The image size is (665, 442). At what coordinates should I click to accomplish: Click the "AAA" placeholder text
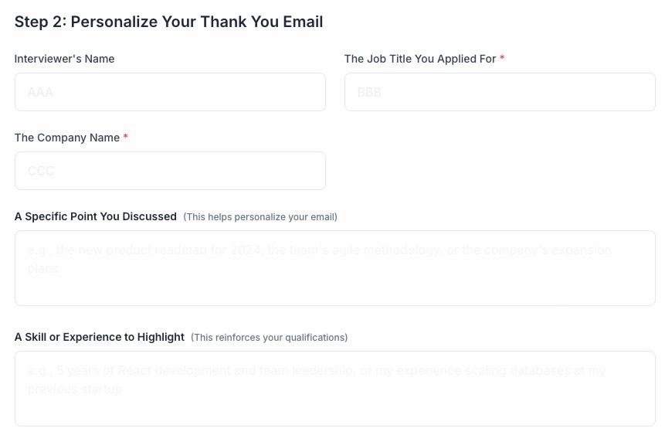[x=40, y=92]
